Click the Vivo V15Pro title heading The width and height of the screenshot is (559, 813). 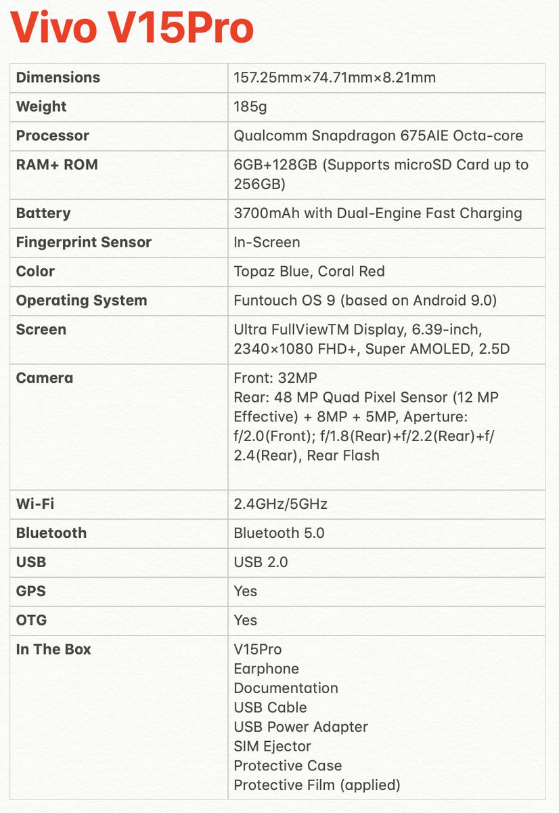coord(133,28)
